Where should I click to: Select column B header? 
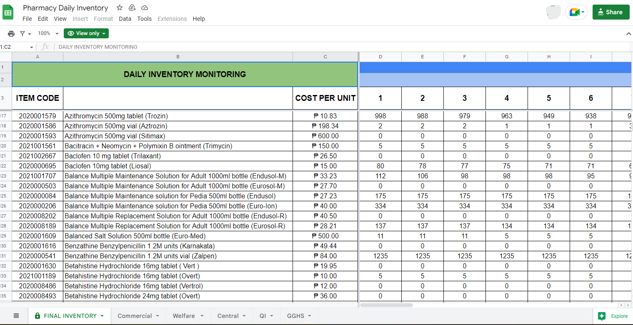click(x=178, y=57)
